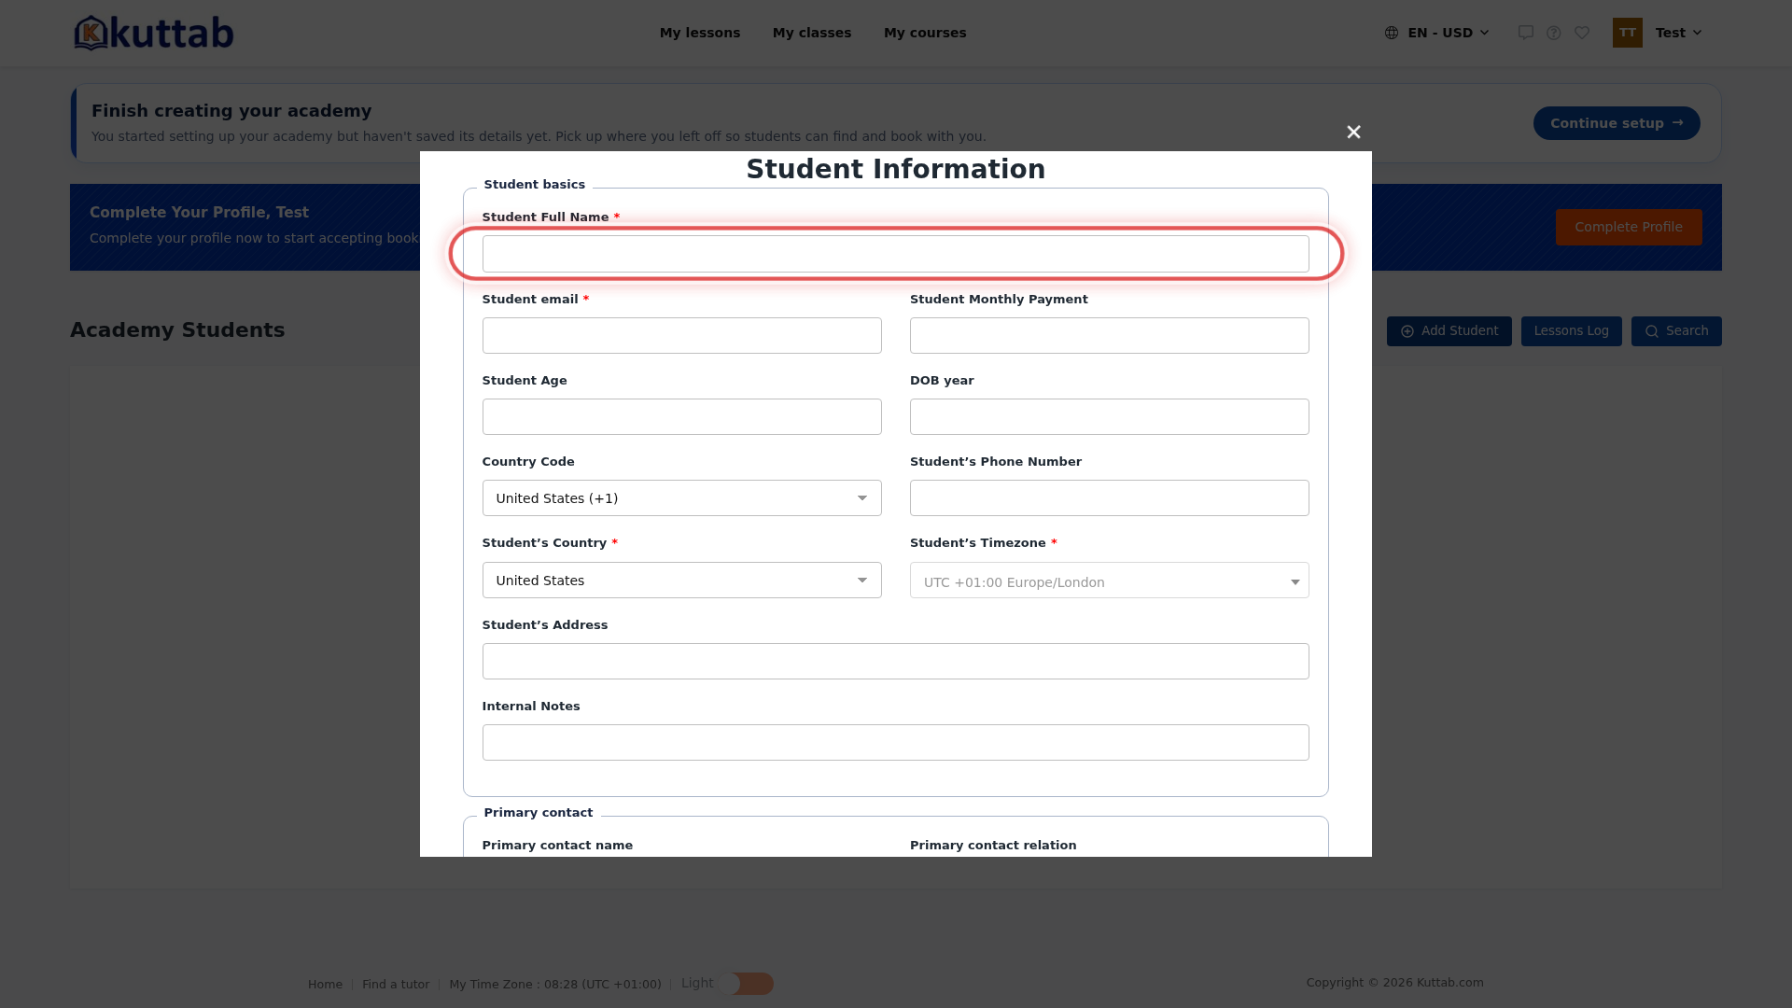The width and height of the screenshot is (1792, 1008).
Task: Go to My lessons
Action: (x=700, y=33)
